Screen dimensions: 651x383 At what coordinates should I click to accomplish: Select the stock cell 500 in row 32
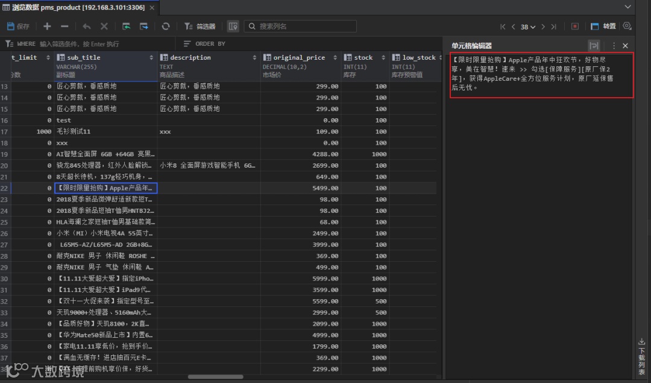point(365,301)
